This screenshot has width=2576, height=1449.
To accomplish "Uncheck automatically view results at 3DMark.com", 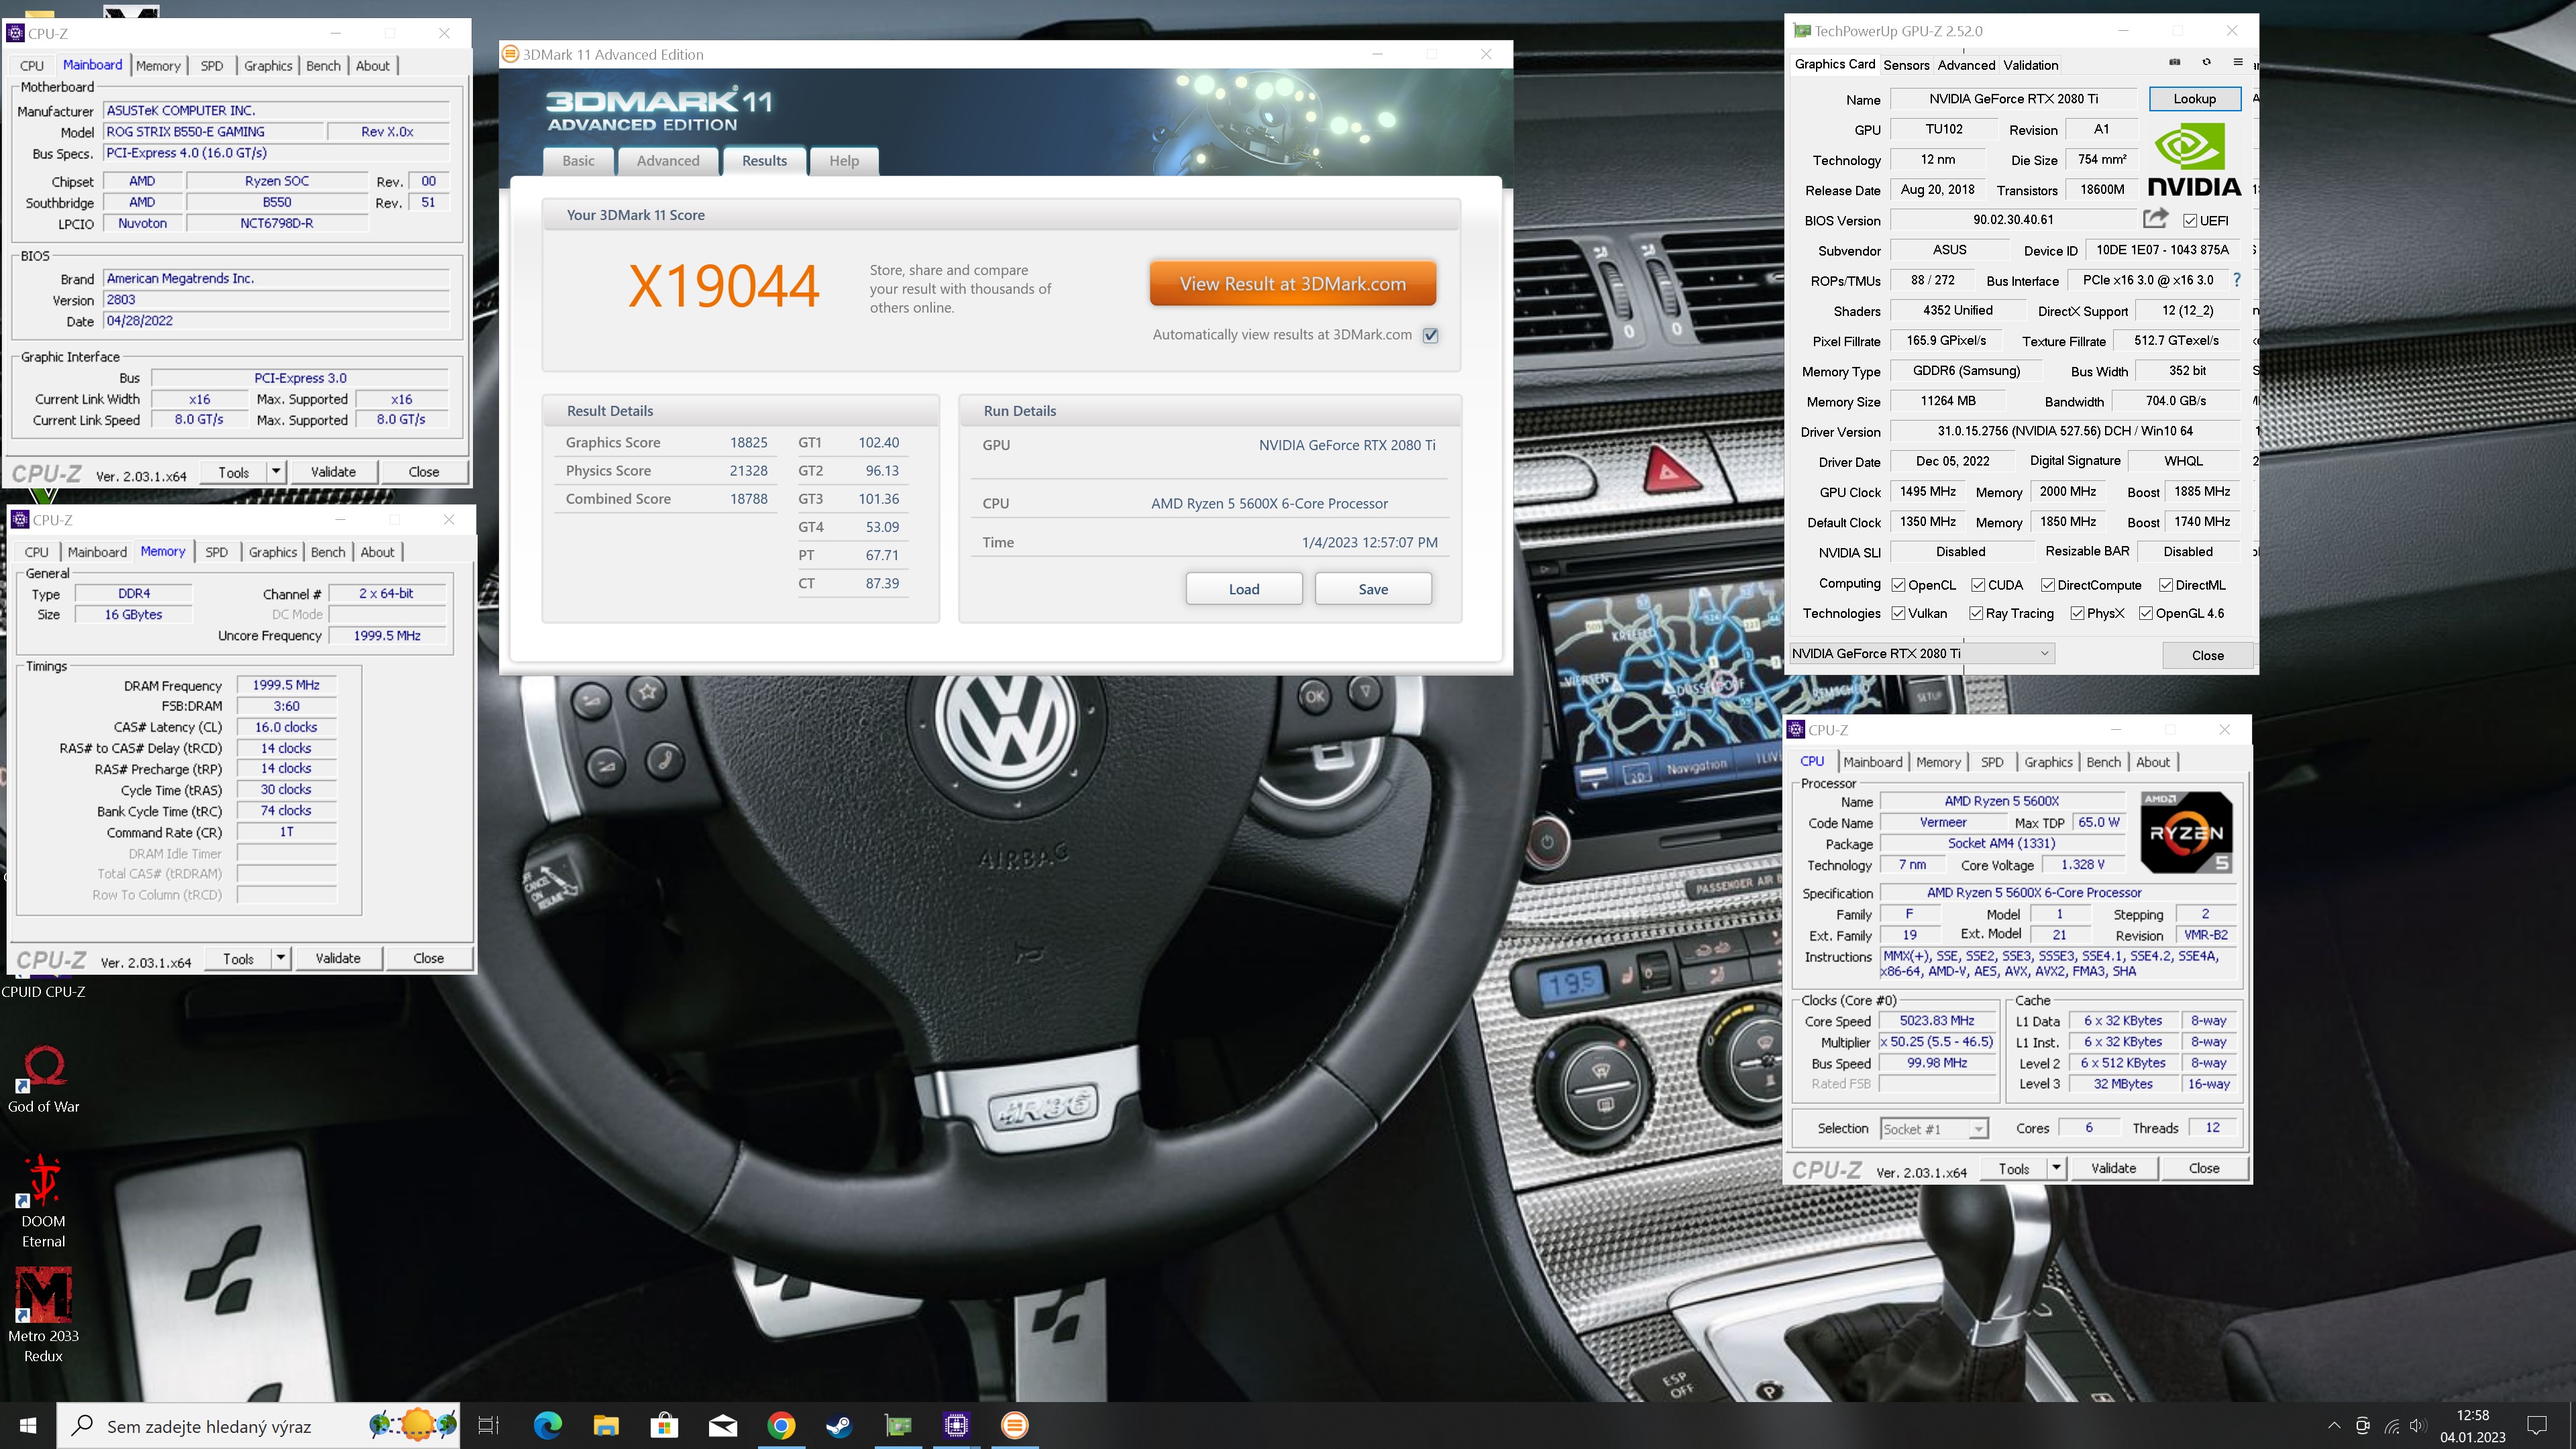I will [x=1431, y=335].
